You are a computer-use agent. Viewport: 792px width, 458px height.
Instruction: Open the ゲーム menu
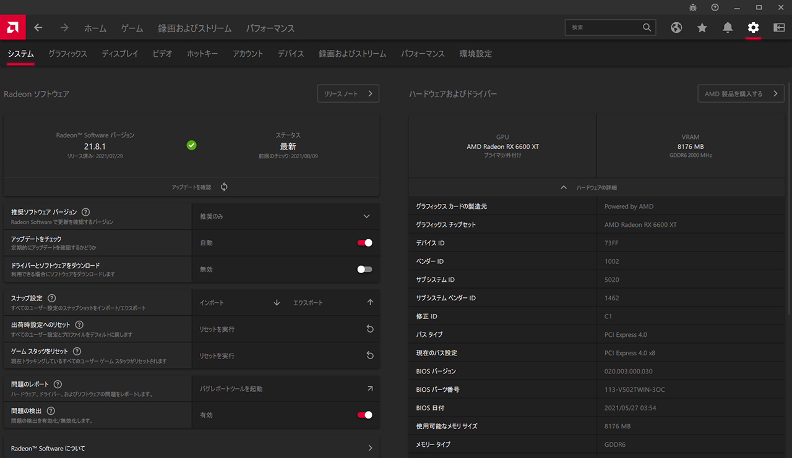[132, 28]
